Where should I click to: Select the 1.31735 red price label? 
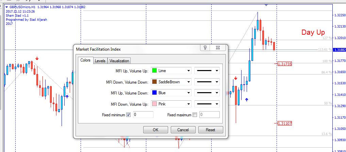(x=284, y=64)
